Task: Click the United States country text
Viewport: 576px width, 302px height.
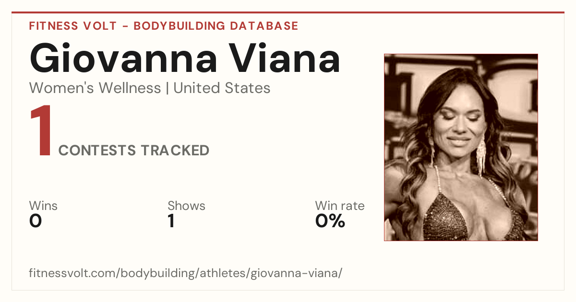Action: (222, 88)
